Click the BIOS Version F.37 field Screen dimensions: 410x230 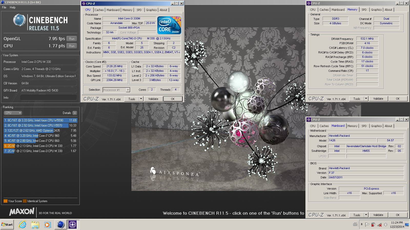pyautogui.click(x=366, y=173)
